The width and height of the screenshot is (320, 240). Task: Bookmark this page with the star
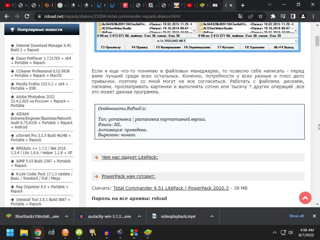pyautogui.click(x=261, y=16)
